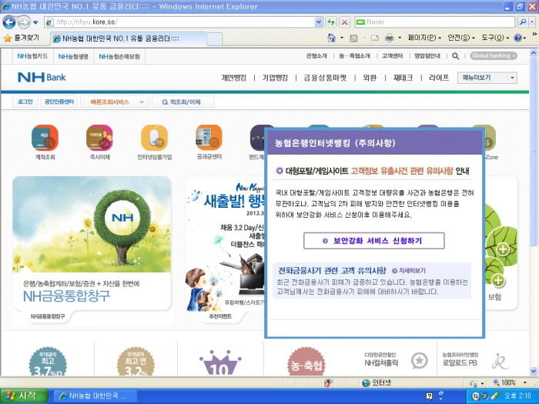Click the Print icon in command bar

point(389,38)
